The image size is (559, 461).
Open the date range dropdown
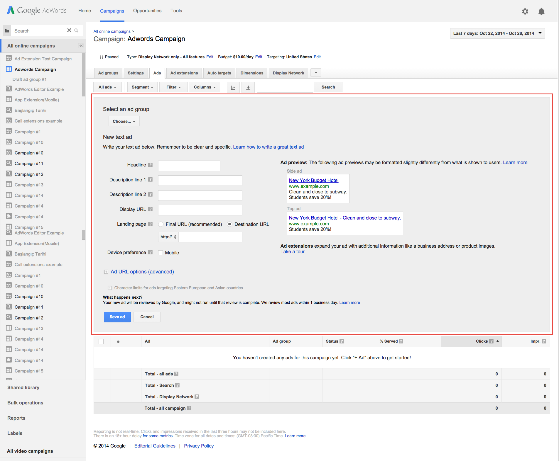click(497, 33)
